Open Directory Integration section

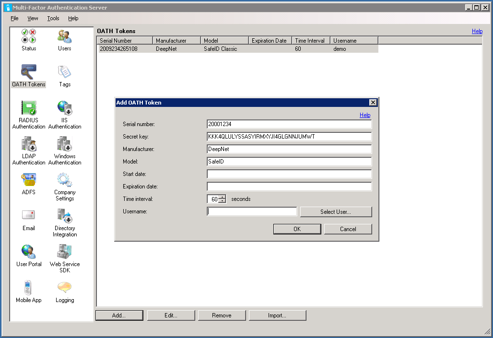pyautogui.click(x=64, y=216)
